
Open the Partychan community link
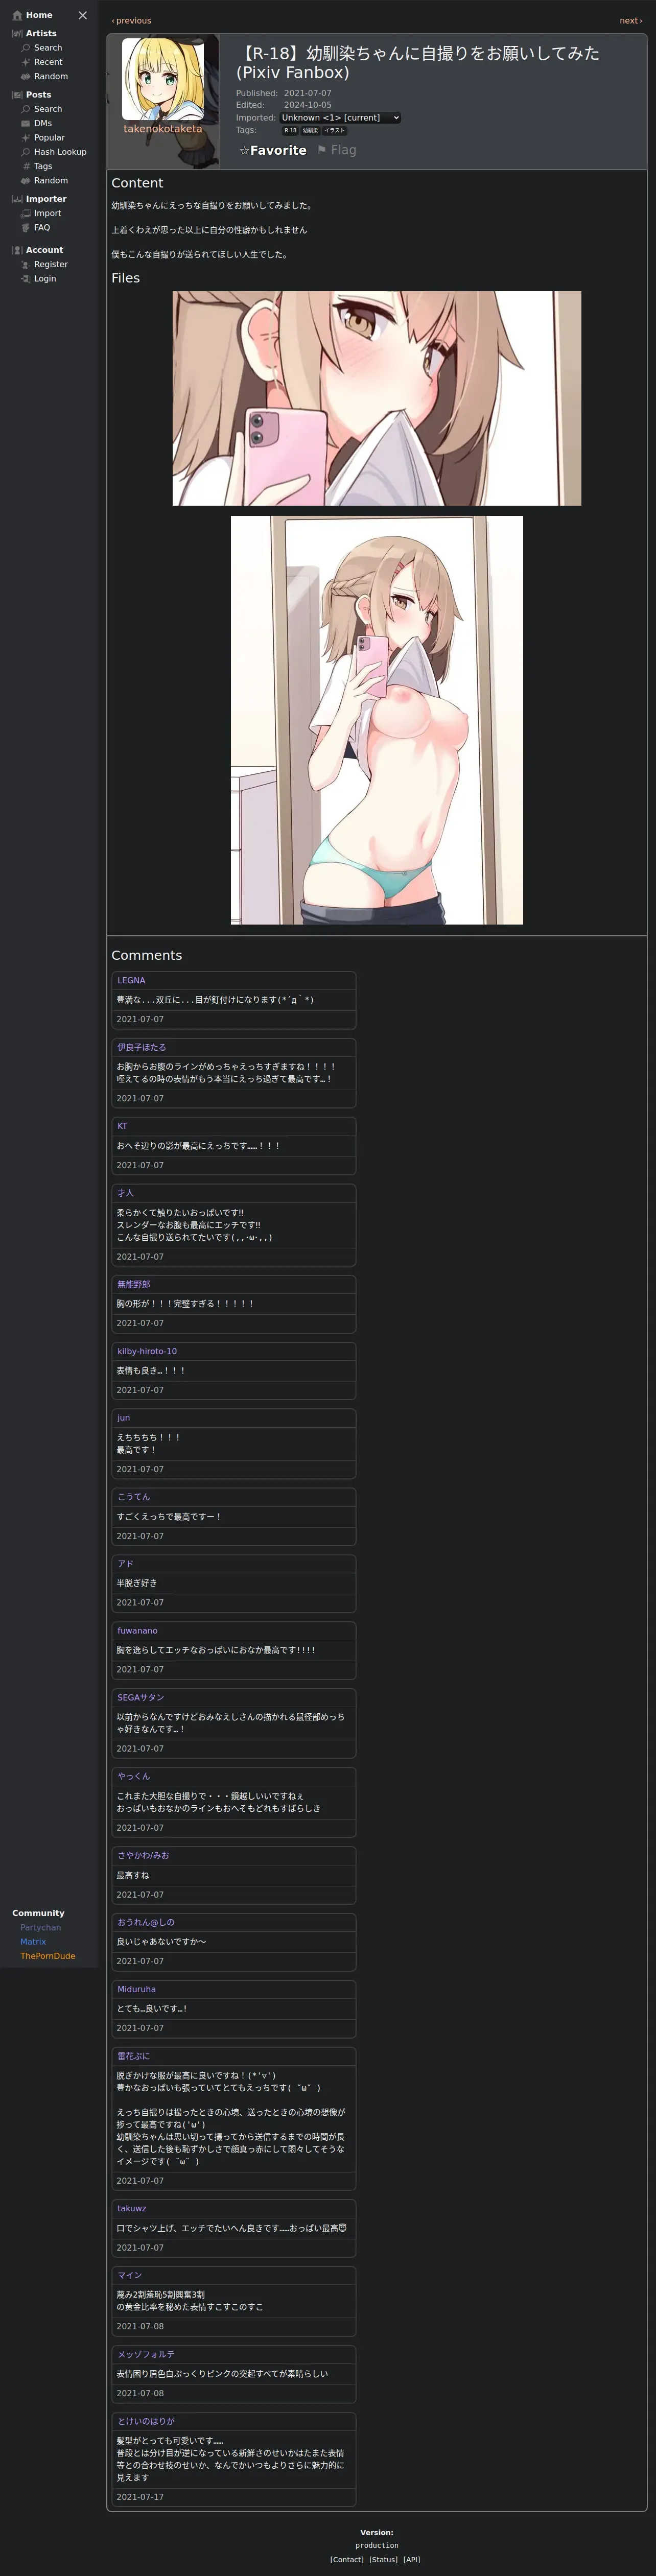(41, 1928)
